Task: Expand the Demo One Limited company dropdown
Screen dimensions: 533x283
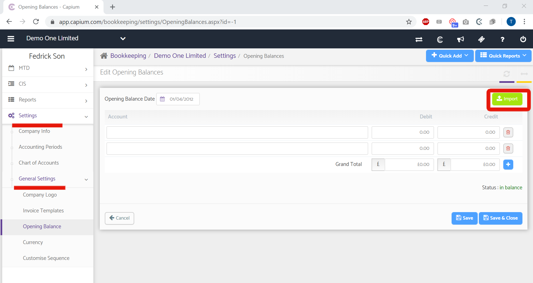Action: (x=123, y=39)
